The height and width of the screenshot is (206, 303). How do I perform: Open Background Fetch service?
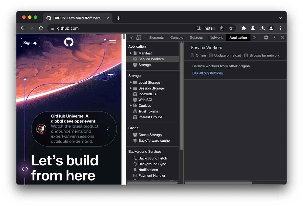tap(153, 158)
